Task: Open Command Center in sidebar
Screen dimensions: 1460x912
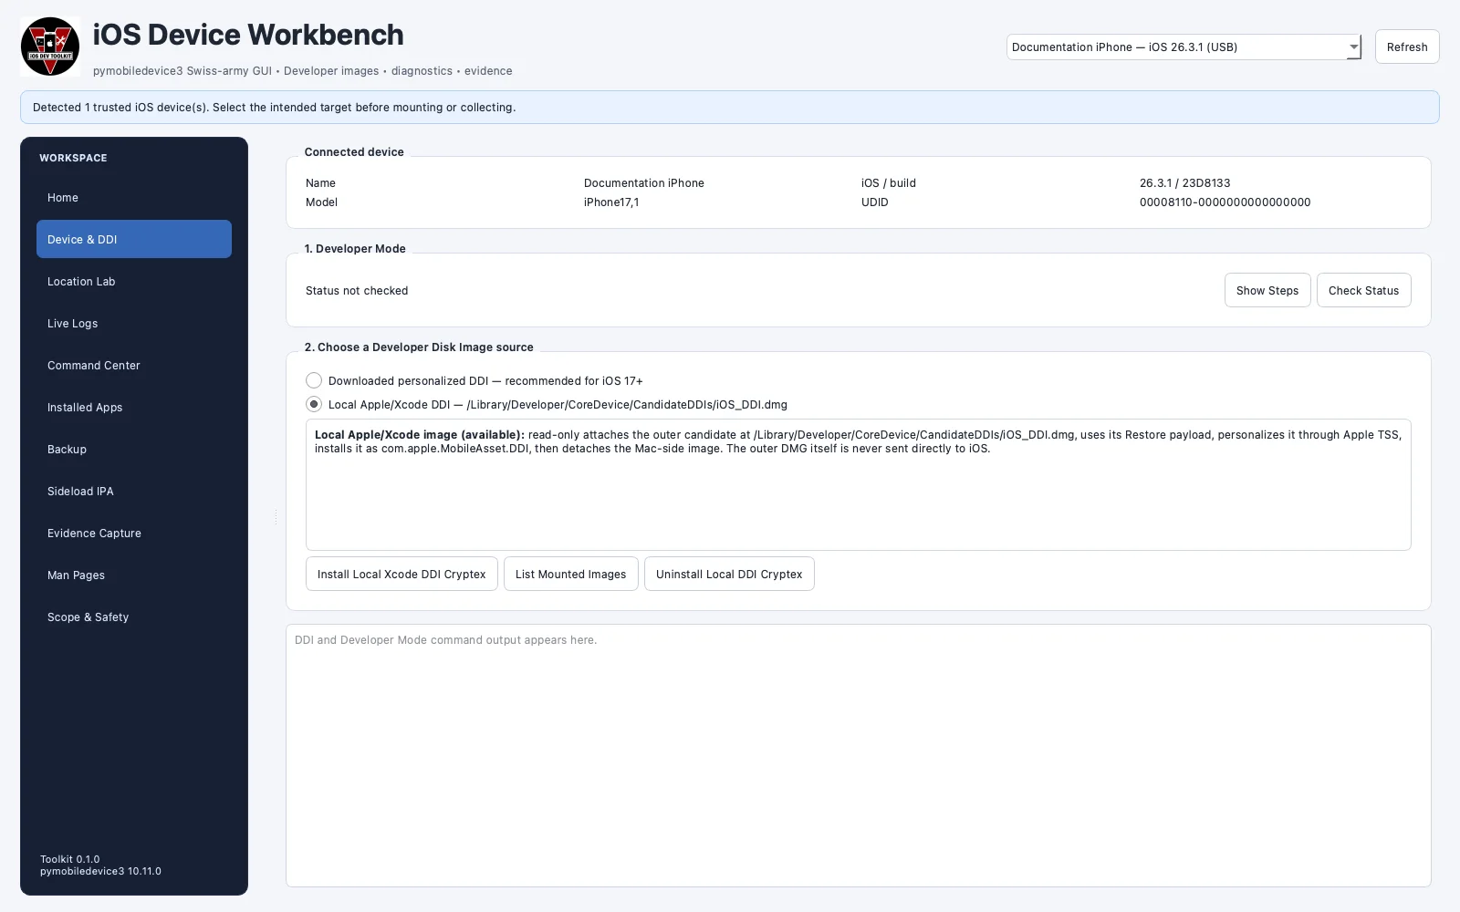Action: pyautogui.click(x=134, y=366)
